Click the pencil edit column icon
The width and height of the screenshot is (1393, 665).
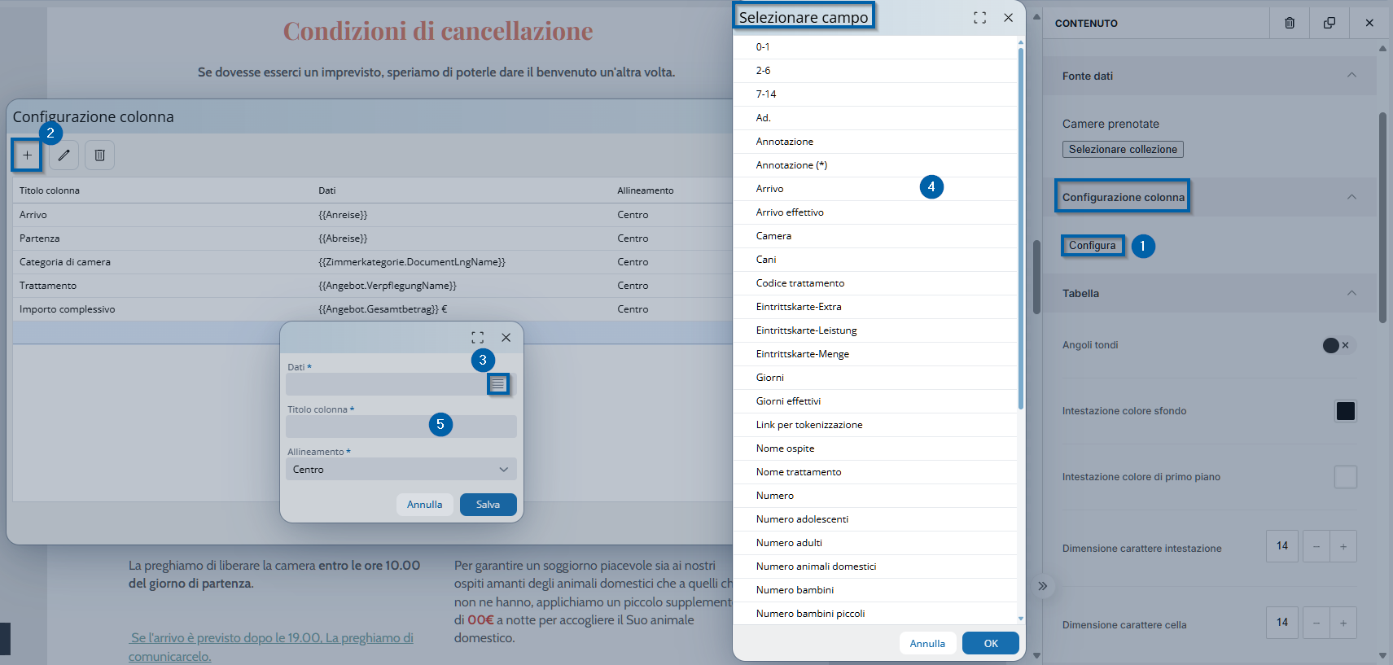click(x=64, y=155)
